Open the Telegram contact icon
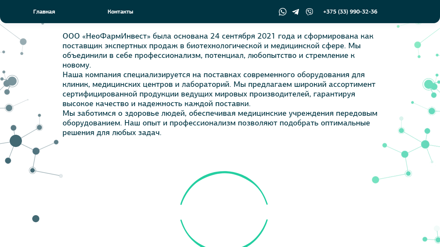The width and height of the screenshot is (440, 247). (296, 12)
